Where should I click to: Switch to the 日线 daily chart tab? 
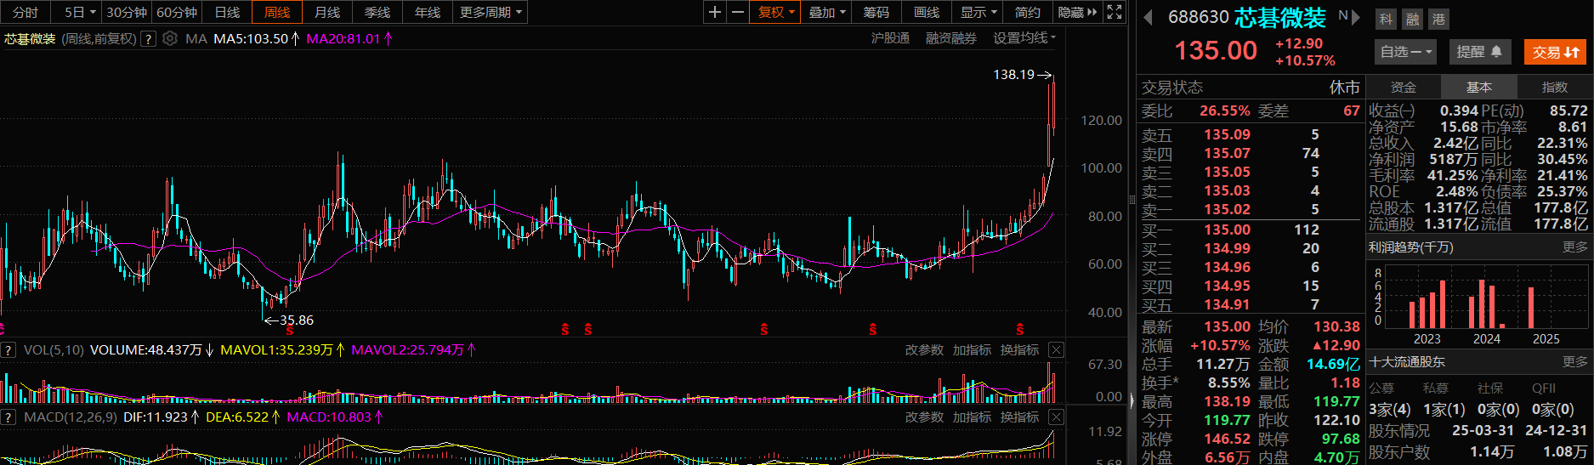pyautogui.click(x=227, y=12)
